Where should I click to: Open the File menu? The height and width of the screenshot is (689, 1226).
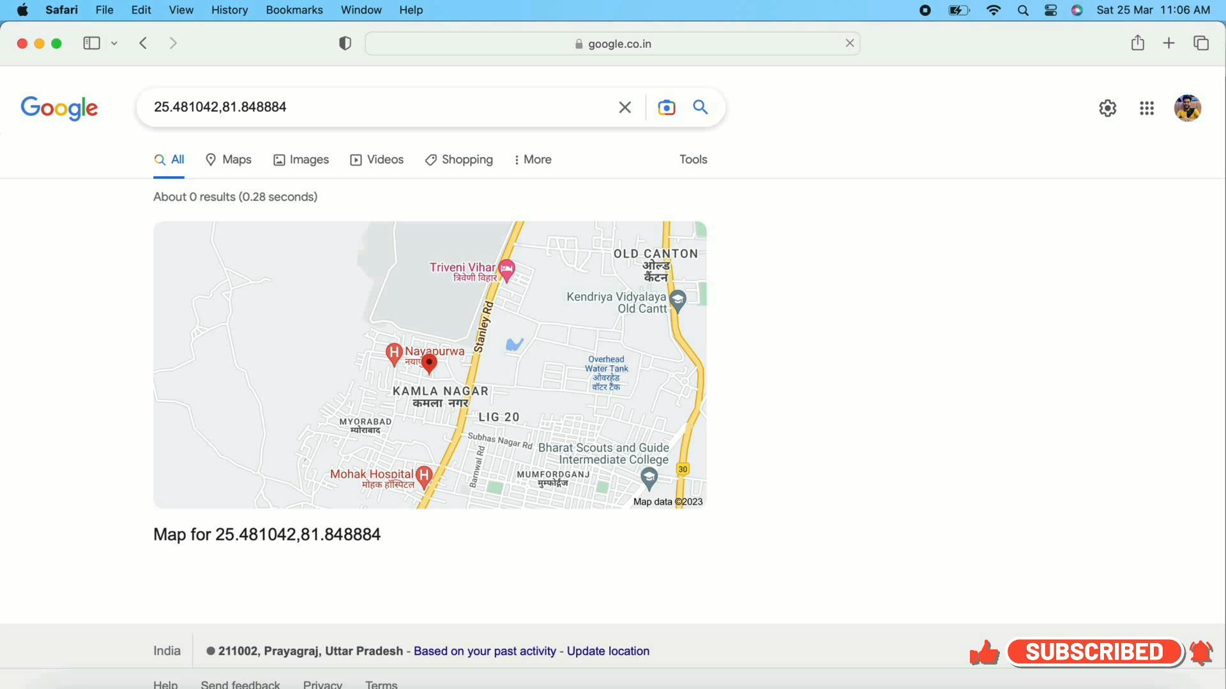click(x=104, y=10)
